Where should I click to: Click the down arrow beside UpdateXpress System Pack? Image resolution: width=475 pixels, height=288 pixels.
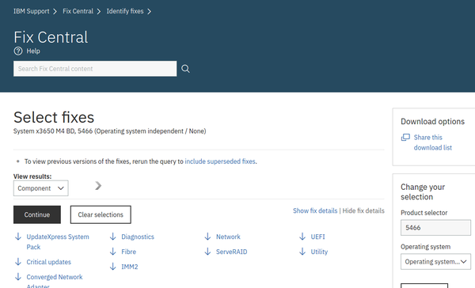coord(18,237)
